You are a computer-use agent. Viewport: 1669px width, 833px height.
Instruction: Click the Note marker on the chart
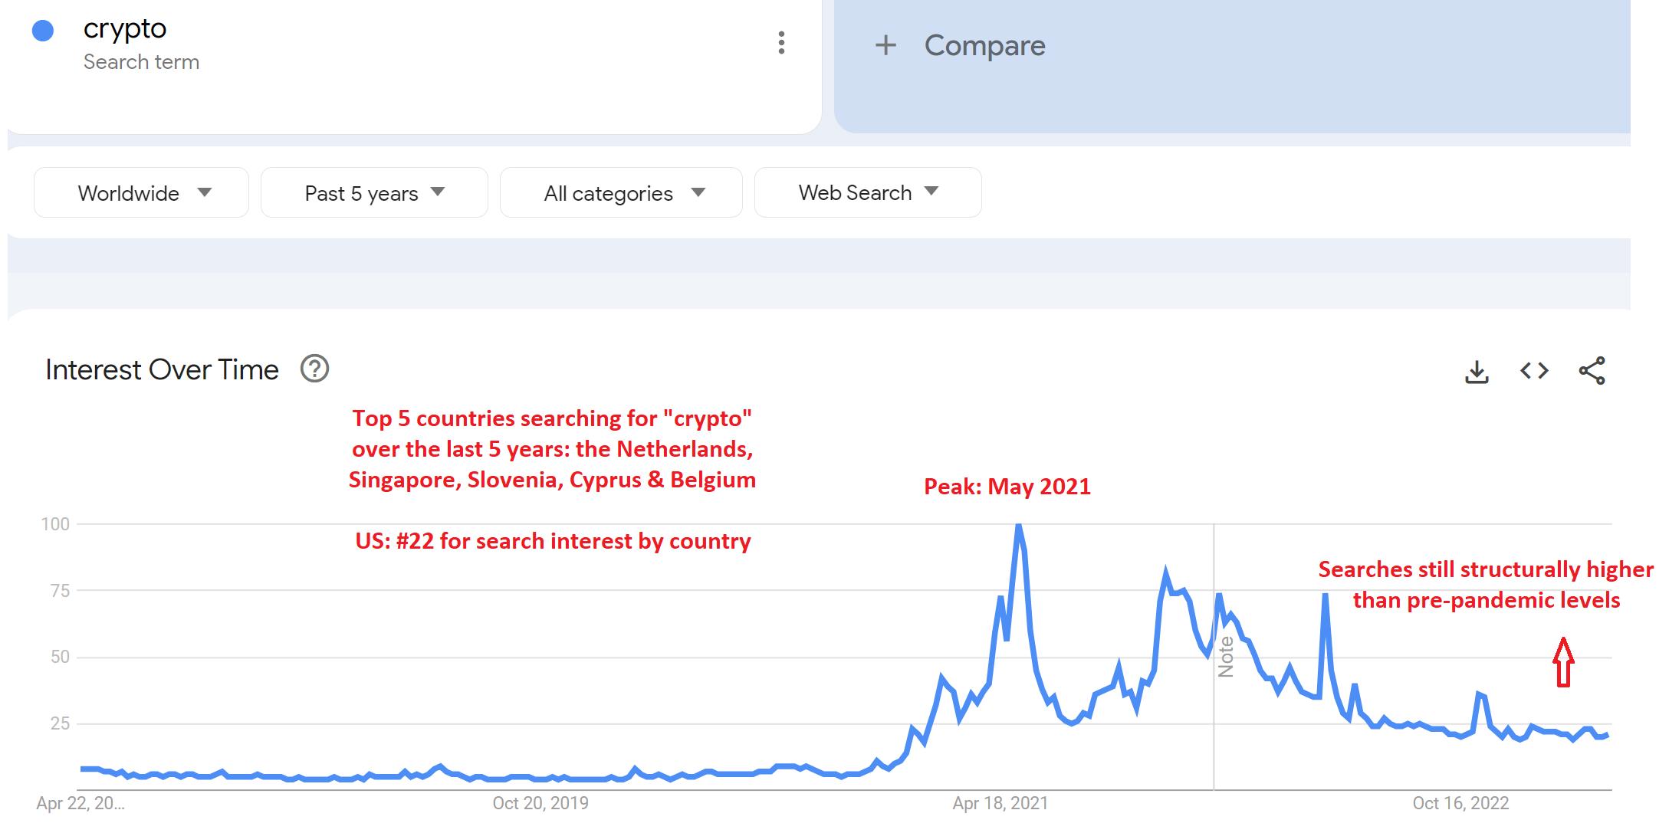click(1226, 657)
